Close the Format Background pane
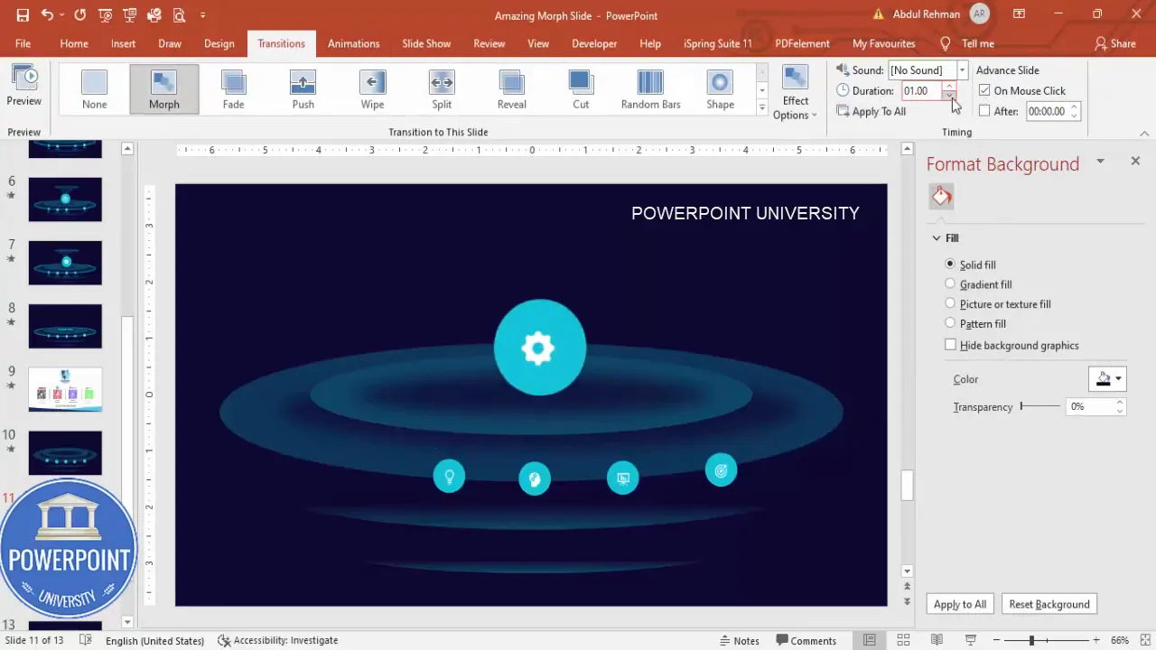 pyautogui.click(x=1135, y=161)
